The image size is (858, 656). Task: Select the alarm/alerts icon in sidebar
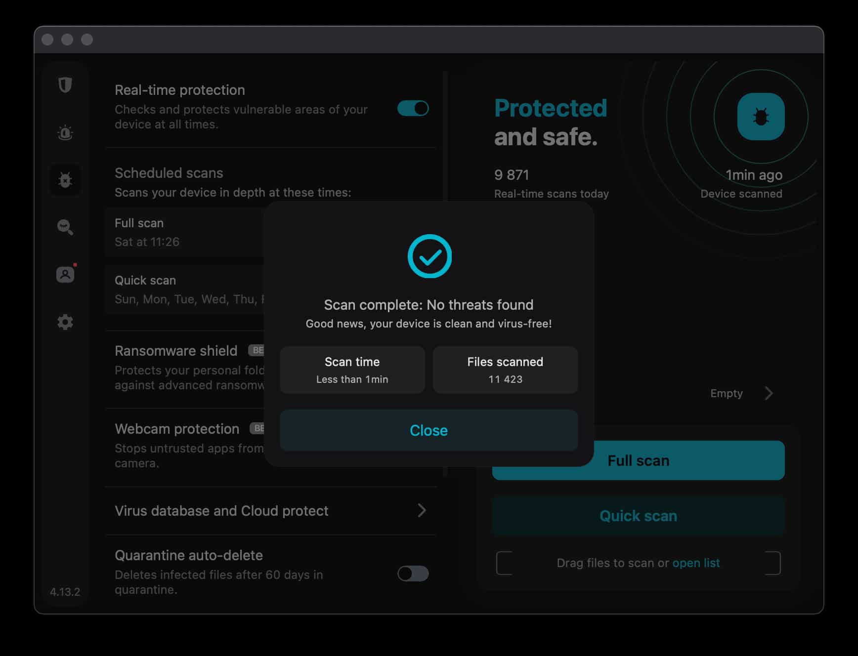point(65,132)
